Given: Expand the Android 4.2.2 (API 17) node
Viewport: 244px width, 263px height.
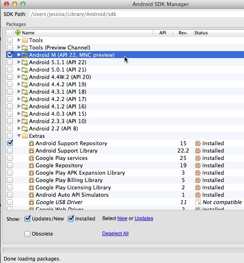Looking at the screenshot, I should pyautogui.click(x=19, y=99).
